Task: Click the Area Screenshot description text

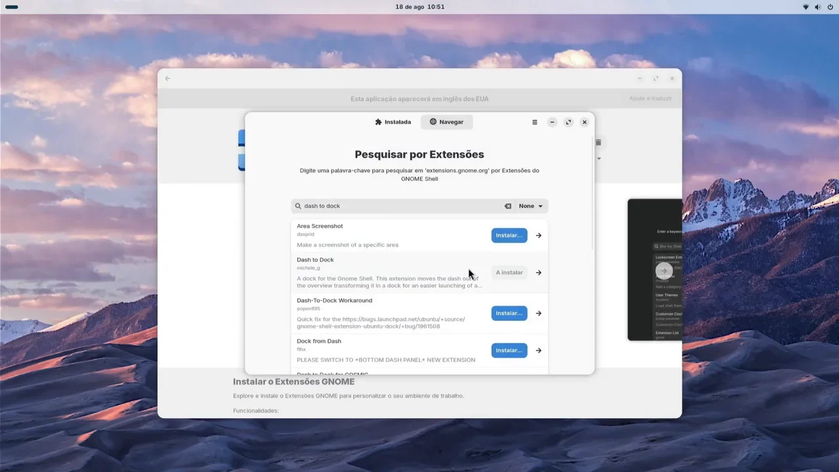Action: tap(347, 245)
